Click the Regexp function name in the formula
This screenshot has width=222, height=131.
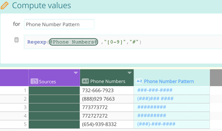(37, 42)
